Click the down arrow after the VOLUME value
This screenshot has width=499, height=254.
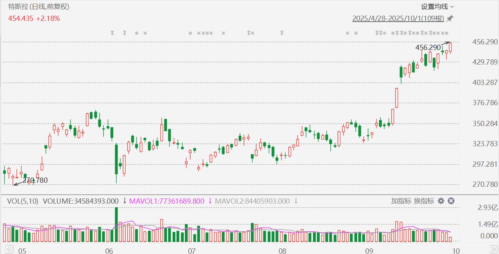click(x=125, y=201)
